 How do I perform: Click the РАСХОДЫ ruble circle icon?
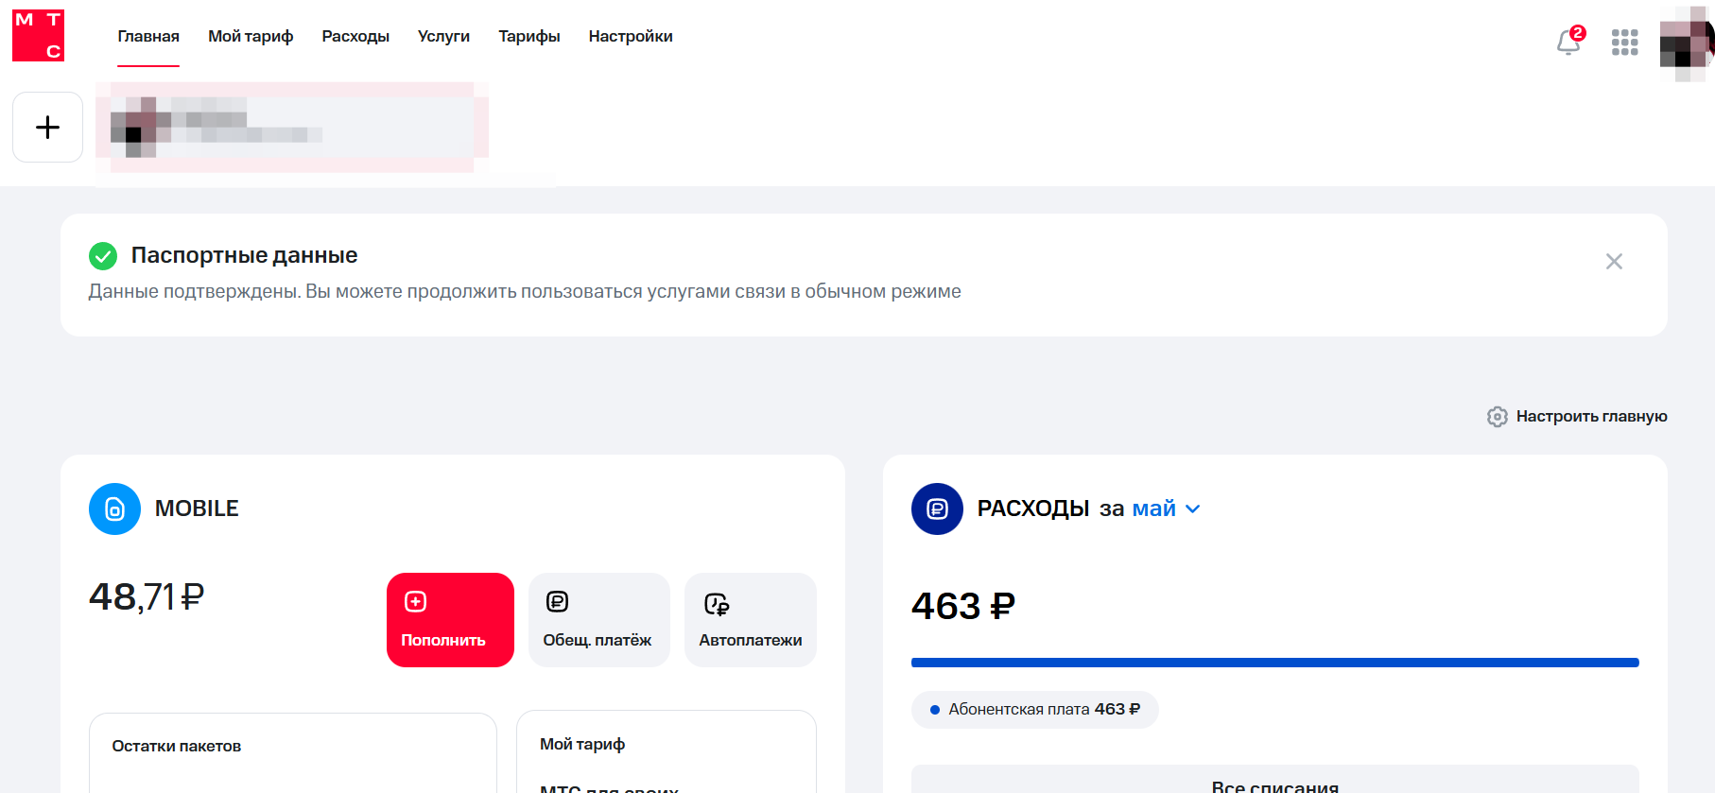click(937, 509)
